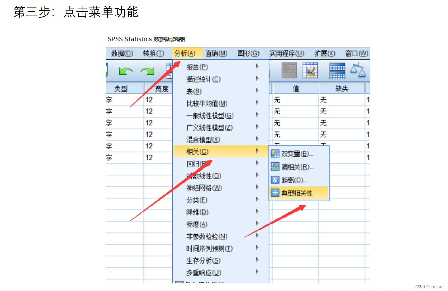Viewport: 448px width, 291px height.
Task: Choose 比较平均值(M) menu entry
Action: 221,103
